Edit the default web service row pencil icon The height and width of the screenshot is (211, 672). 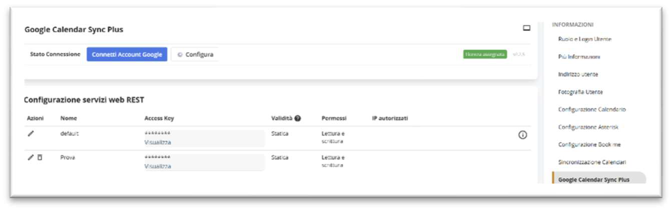click(x=31, y=134)
